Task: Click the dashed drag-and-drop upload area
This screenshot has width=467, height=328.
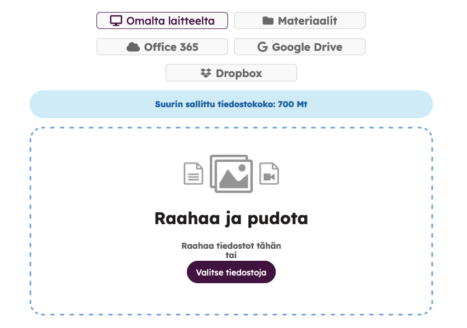Action: (x=231, y=221)
